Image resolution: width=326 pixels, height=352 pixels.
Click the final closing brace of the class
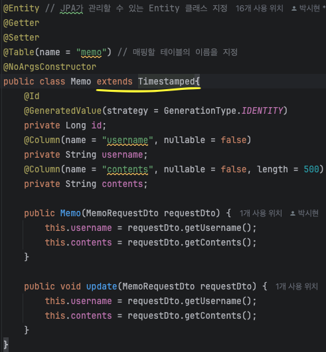(6, 345)
